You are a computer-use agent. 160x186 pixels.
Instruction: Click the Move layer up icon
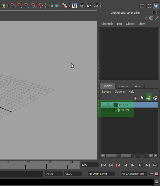[135, 98]
